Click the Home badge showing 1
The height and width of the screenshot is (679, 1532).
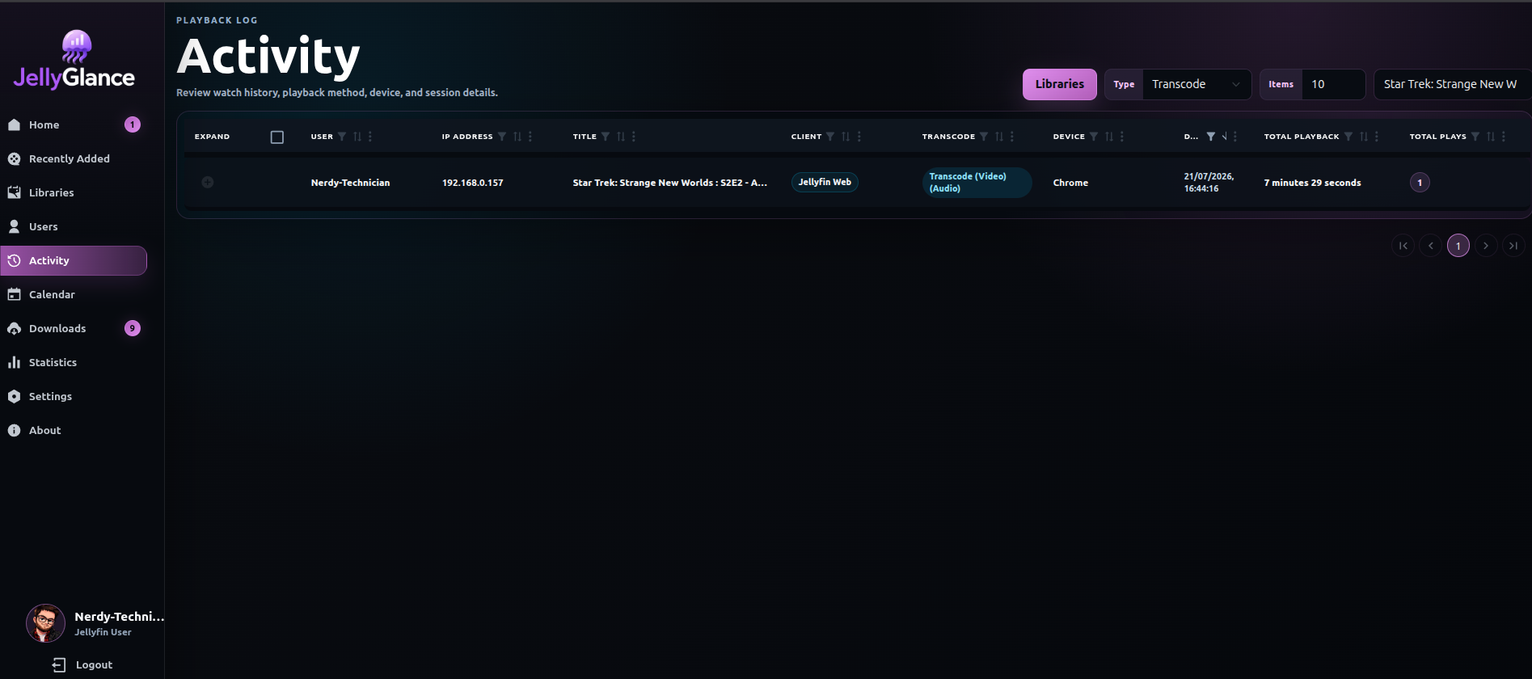tap(133, 124)
